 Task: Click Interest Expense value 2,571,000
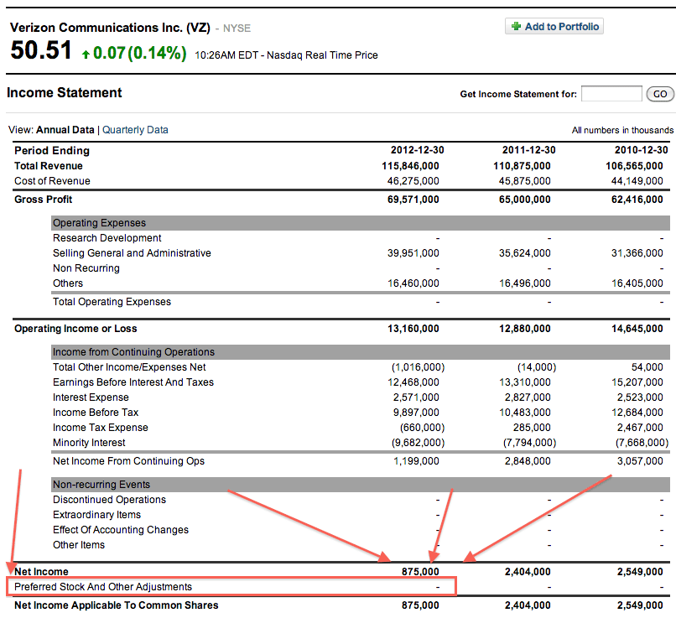click(416, 397)
